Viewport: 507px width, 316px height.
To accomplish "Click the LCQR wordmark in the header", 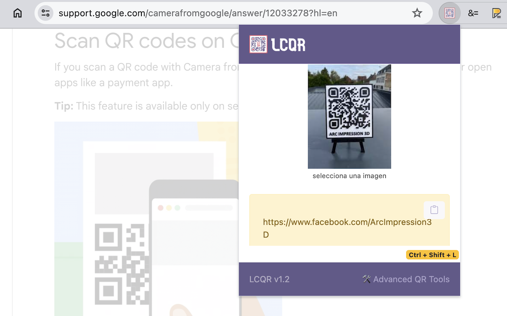I will pos(288,44).
